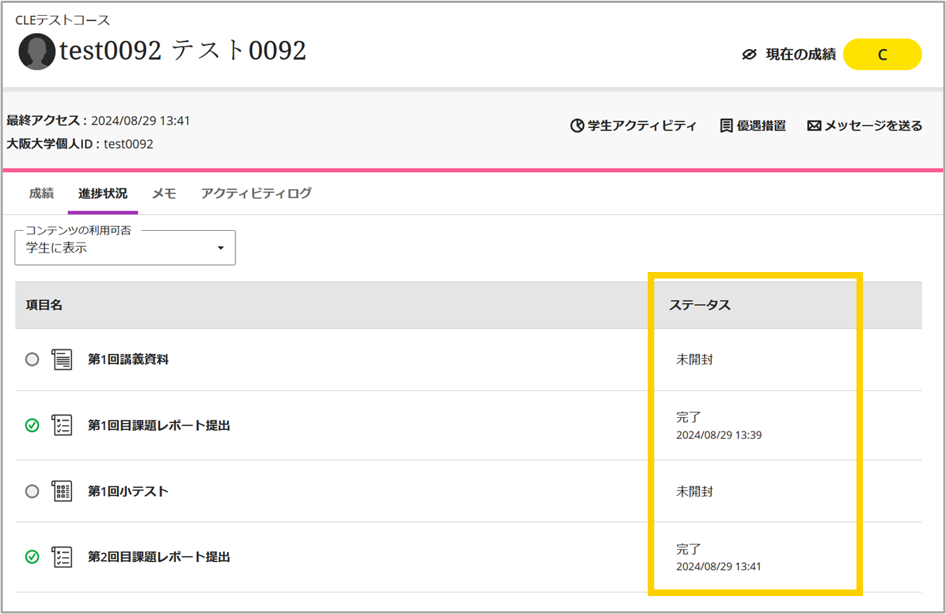Viewport: 946px width, 614px height.
Task: Click grey status circle for 第1回講義資料
Action: pos(32,359)
